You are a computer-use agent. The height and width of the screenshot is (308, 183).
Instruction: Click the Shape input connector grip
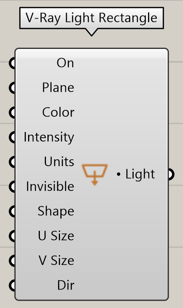click(13, 211)
